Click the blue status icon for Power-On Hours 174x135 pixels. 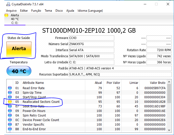pyautogui.click(x=10, y=111)
